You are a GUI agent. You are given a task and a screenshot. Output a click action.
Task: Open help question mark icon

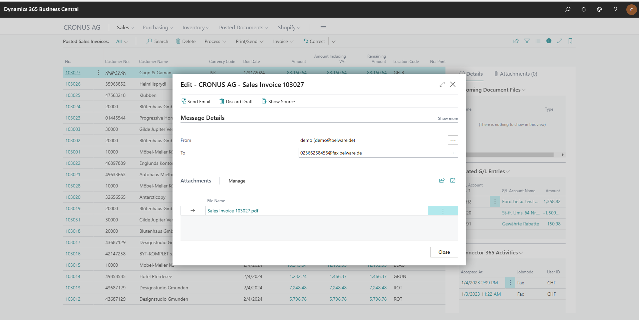pos(615,10)
